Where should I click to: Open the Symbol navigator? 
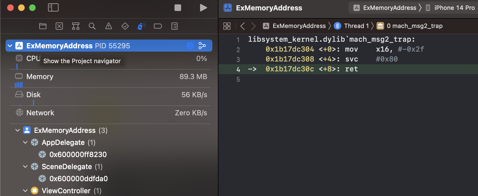tap(76, 26)
